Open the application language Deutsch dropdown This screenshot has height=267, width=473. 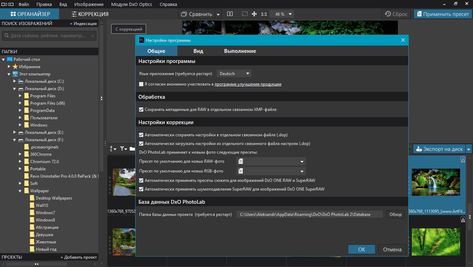click(x=234, y=74)
